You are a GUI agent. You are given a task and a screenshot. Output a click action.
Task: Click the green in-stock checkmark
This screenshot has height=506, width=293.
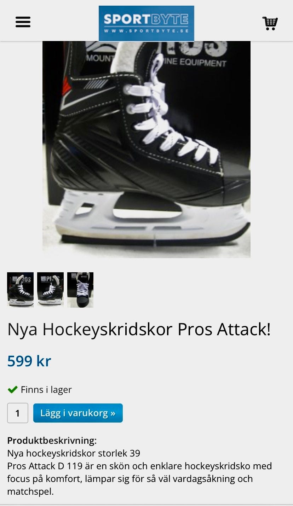(13, 390)
